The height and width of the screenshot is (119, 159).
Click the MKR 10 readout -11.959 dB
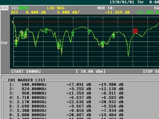117,12
